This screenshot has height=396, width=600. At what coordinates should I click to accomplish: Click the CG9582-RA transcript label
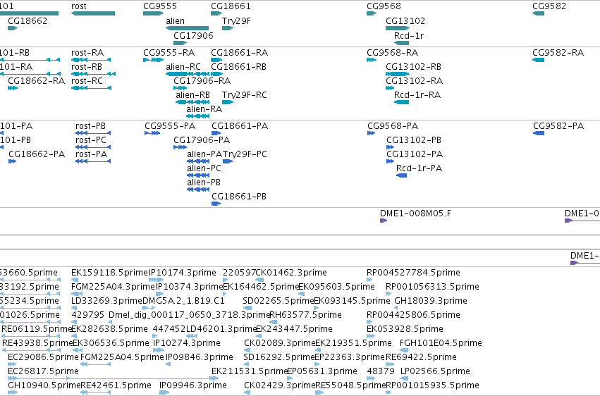click(x=558, y=52)
